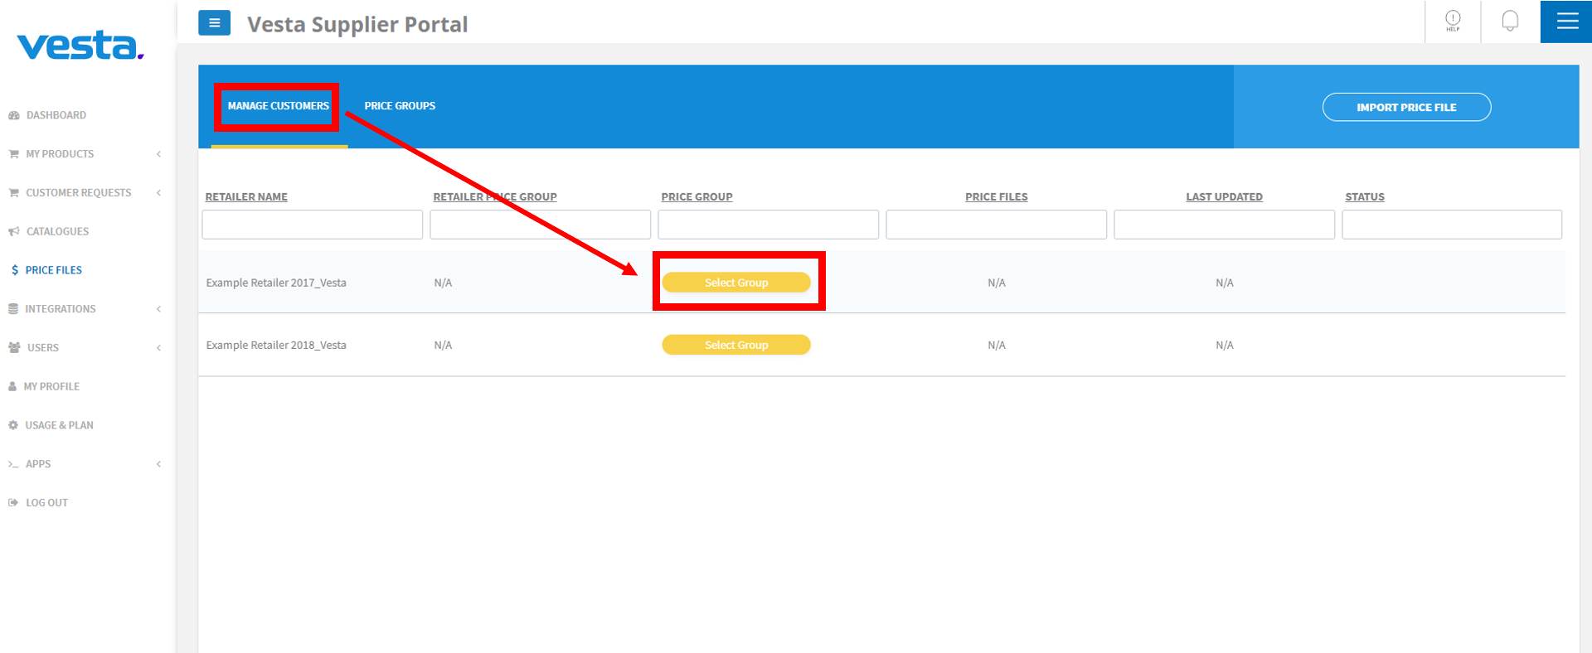Log out from the sidebar
Viewport: 1592px width, 653px height.
coord(46,503)
